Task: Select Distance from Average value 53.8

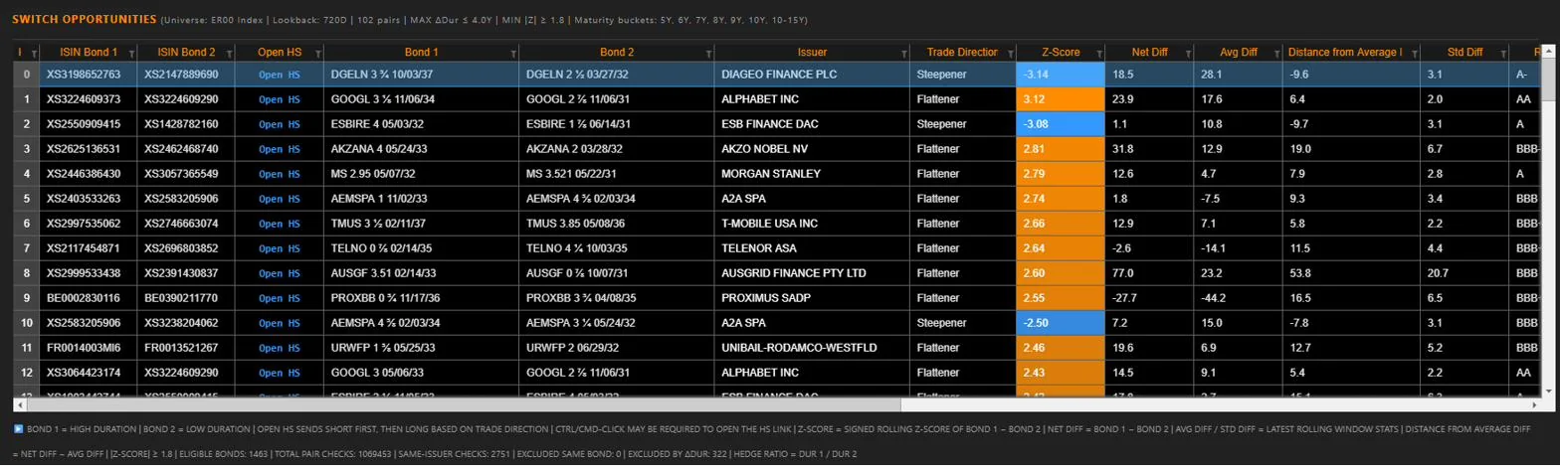Action: 1351,273
